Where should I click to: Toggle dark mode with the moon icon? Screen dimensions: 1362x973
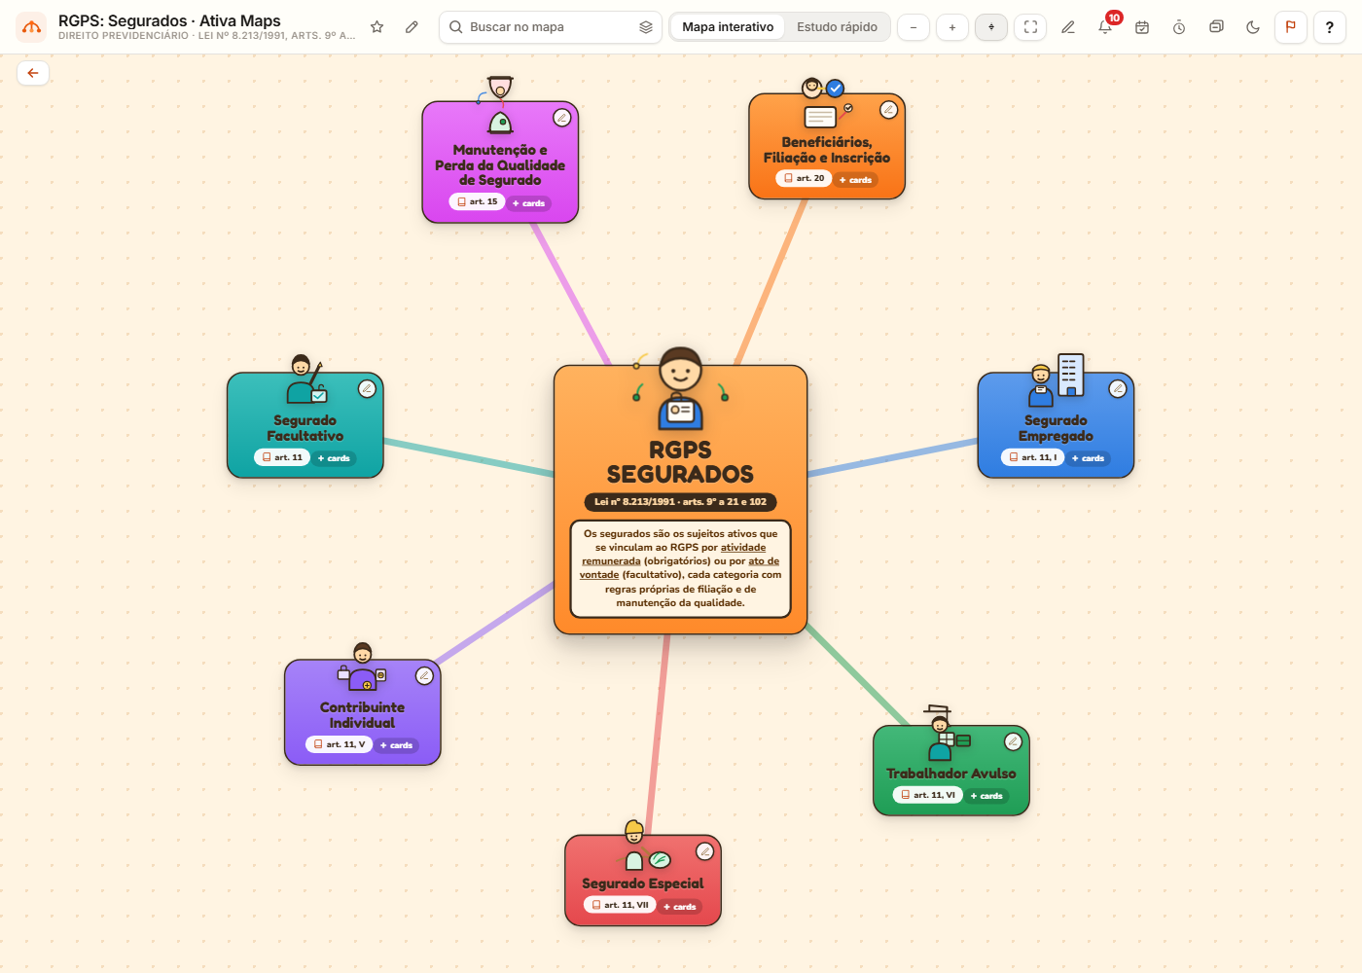pos(1253,27)
